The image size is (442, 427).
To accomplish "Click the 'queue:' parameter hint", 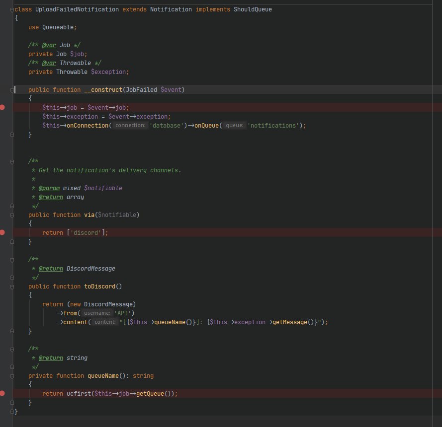I will (x=235, y=125).
